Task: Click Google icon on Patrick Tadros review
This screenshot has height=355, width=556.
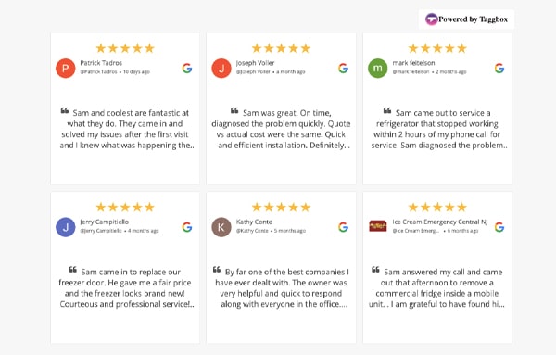Action: tap(187, 68)
